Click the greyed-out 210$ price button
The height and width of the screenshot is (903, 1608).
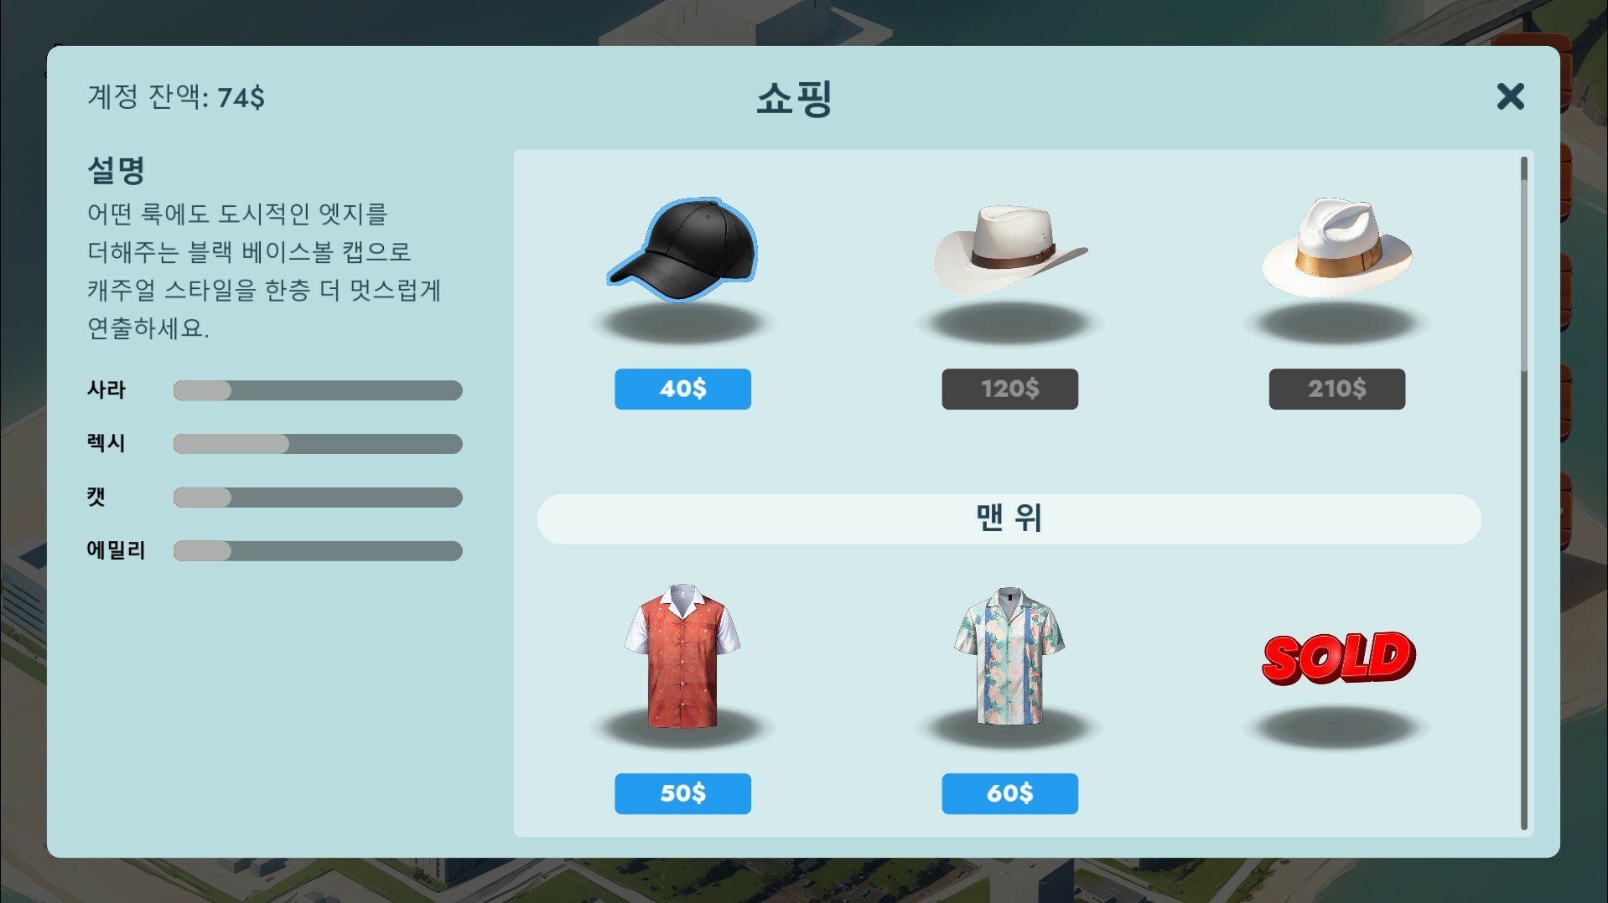pyautogui.click(x=1336, y=389)
